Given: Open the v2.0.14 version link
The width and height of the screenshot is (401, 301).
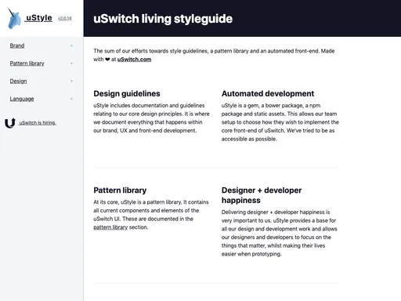Looking at the screenshot, I should point(64,18).
